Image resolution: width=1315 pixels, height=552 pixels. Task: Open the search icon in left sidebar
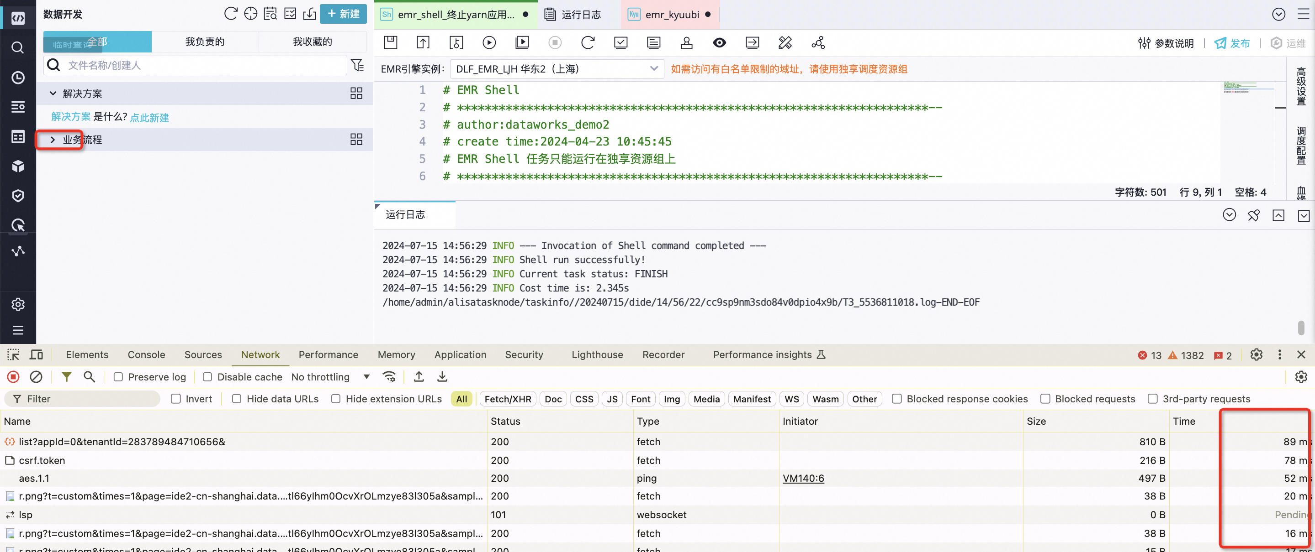[x=18, y=48]
